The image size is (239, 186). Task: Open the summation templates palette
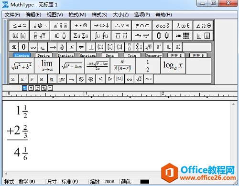click(x=81, y=36)
